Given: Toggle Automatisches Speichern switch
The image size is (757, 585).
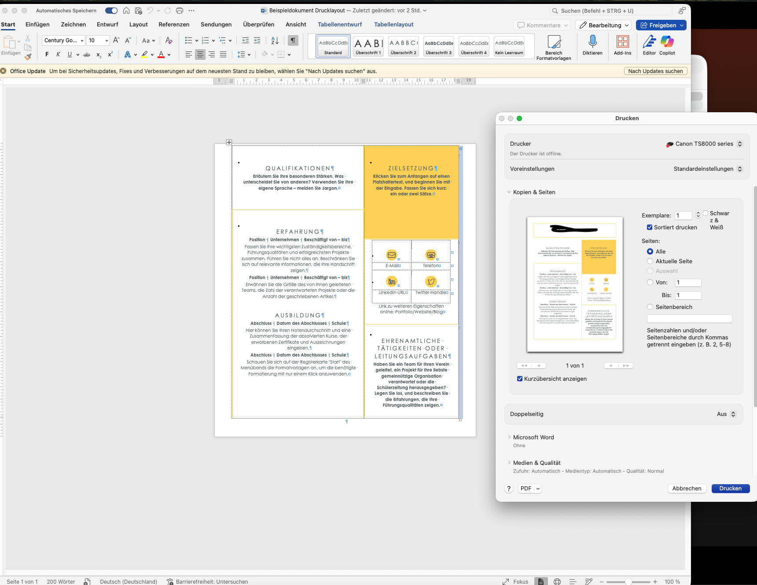Looking at the screenshot, I should click(111, 11).
